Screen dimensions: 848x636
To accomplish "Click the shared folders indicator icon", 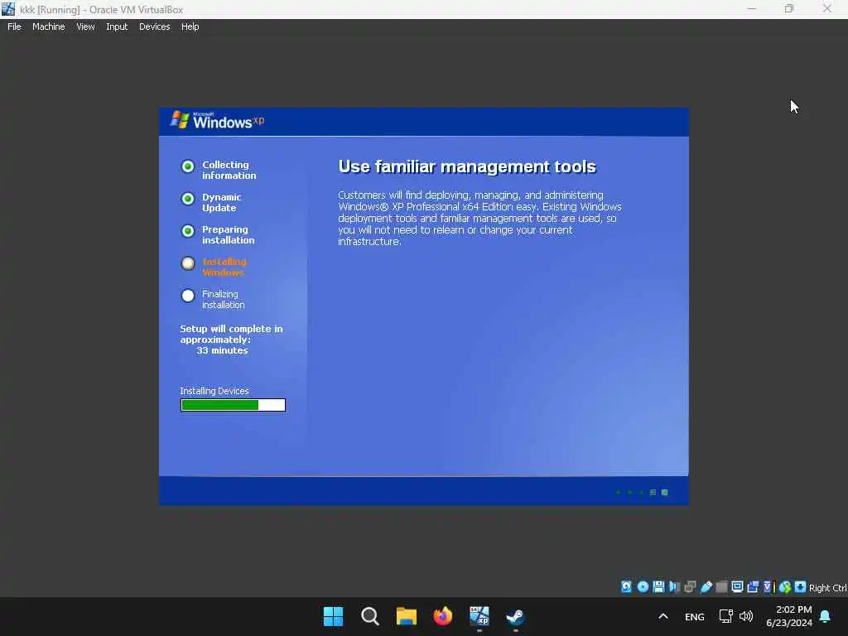I will (721, 587).
